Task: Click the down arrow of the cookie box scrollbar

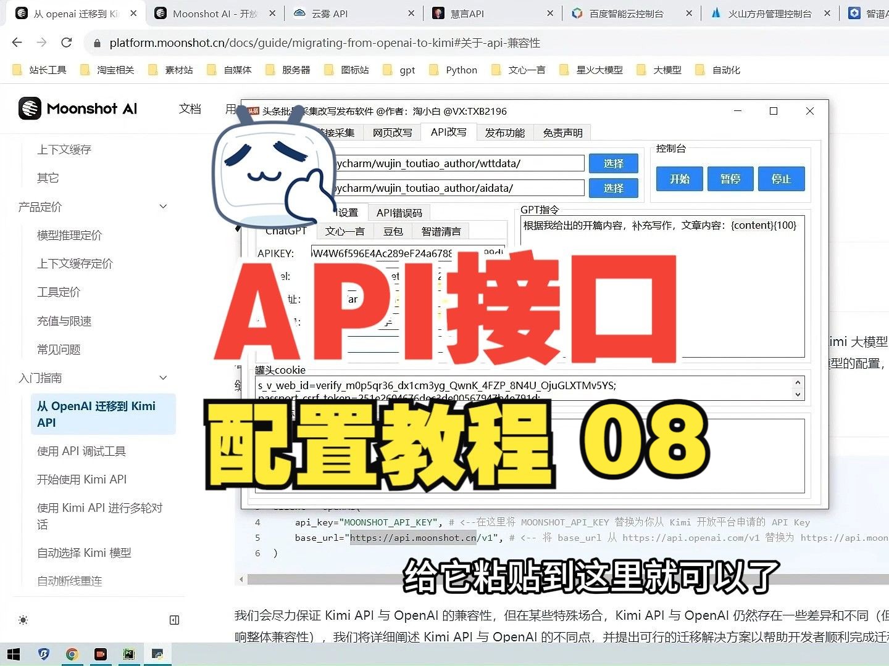Action: coord(798,394)
